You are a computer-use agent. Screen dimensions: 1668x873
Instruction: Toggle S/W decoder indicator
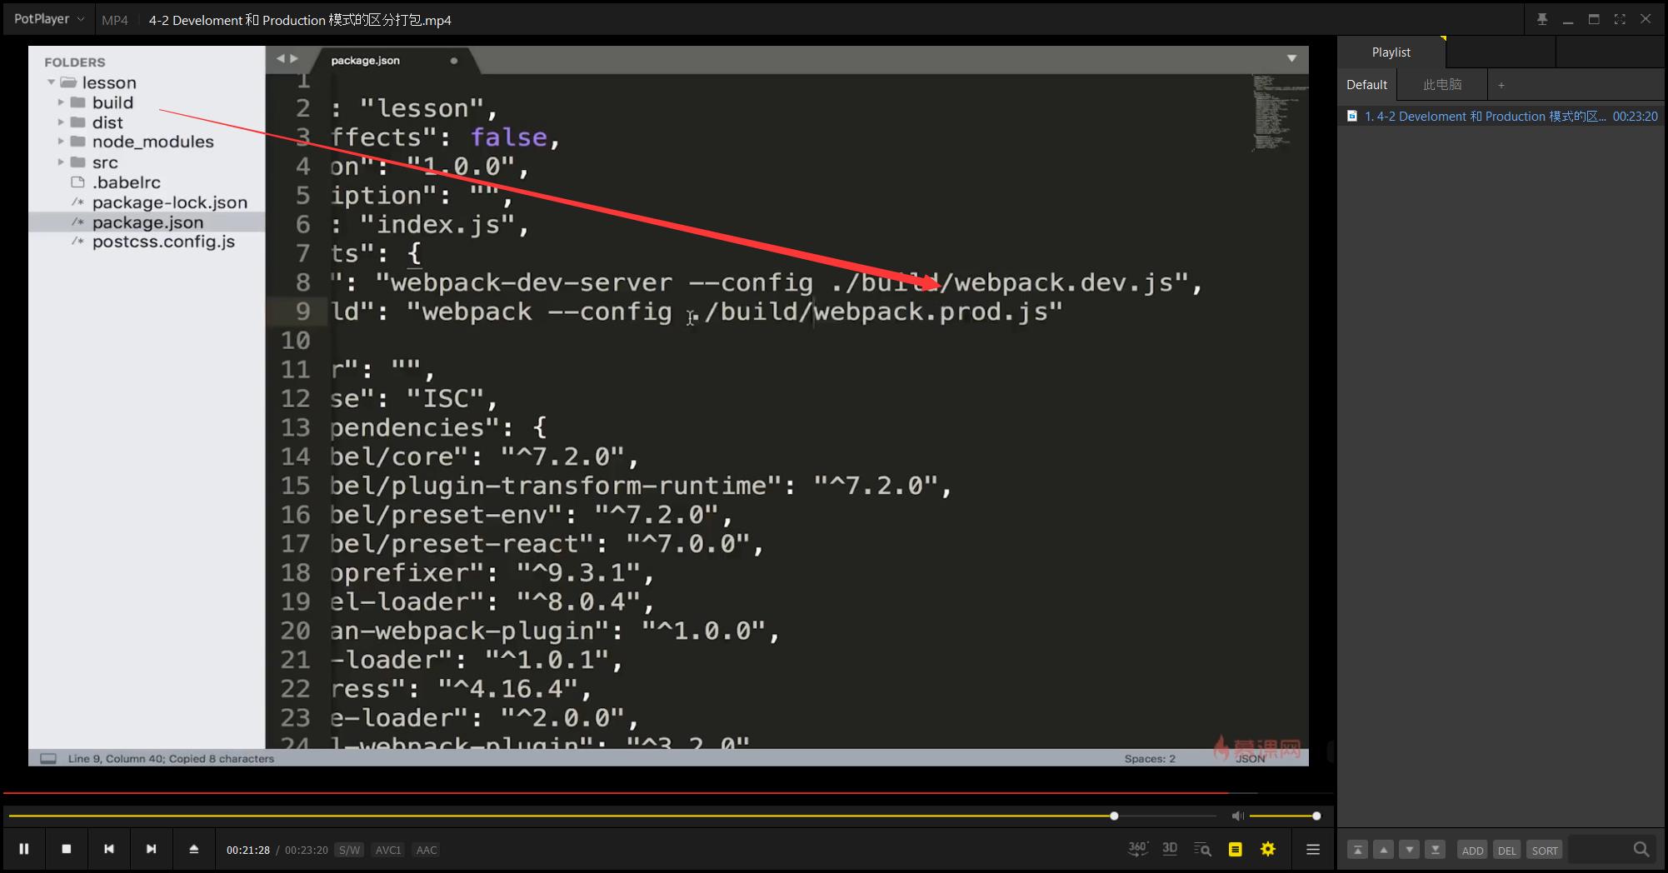click(x=349, y=850)
